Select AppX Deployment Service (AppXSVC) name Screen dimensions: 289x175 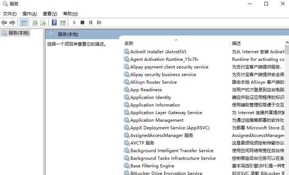click(170, 128)
